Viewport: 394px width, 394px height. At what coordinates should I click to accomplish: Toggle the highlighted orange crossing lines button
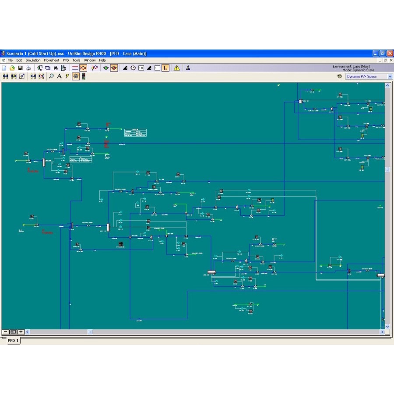pyautogui.click(x=83, y=68)
